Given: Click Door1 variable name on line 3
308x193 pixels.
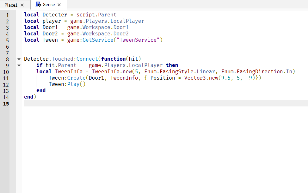Looking at the screenshot, I should pos(50,27).
